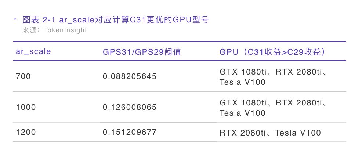Screen dimensions: 362x155
Task: Select the ar_scale value 1000
Action: pos(26,107)
